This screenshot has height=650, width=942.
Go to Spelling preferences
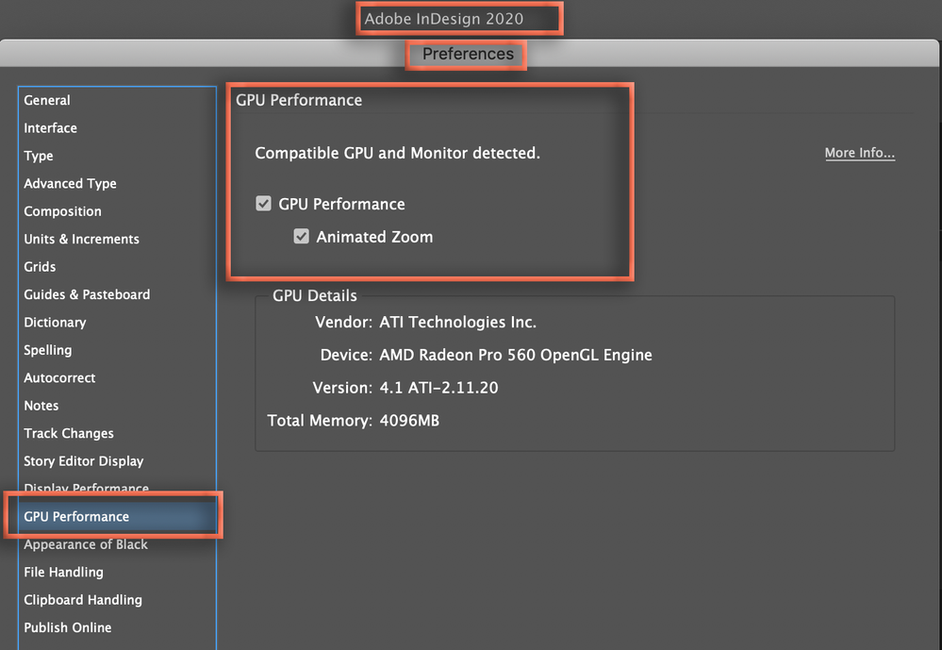click(48, 350)
